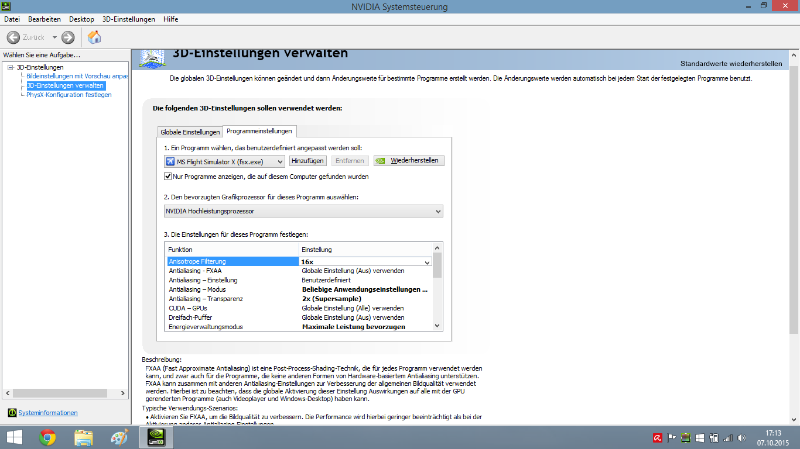The image size is (800, 449).
Task: Open Paint from the taskbar
Action: [119, 437]
